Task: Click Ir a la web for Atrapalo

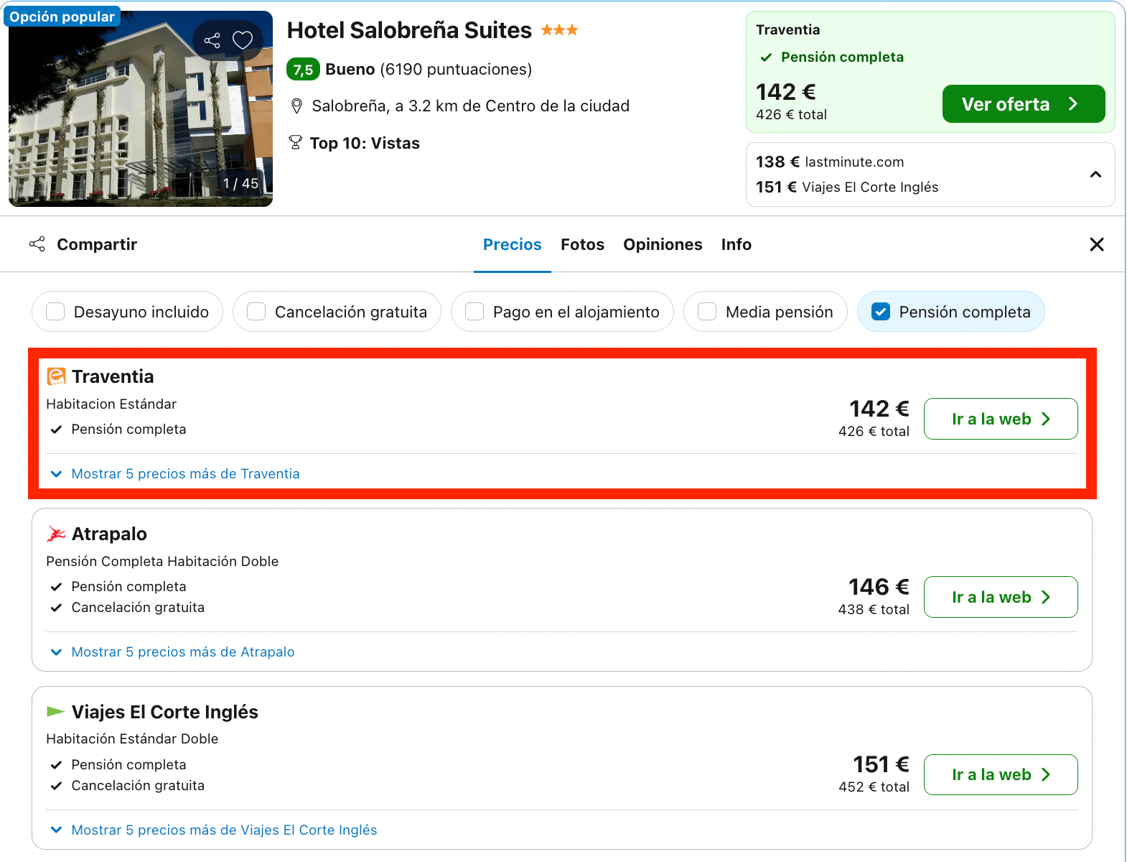Action: pos(1001,597)
